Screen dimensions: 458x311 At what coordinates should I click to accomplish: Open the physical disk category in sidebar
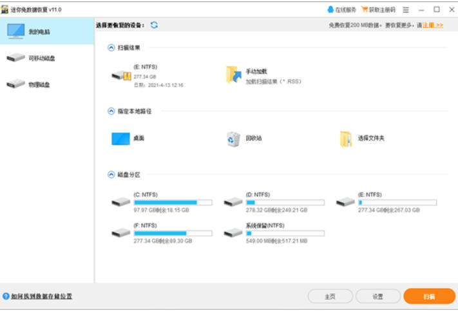coord(28,84)
